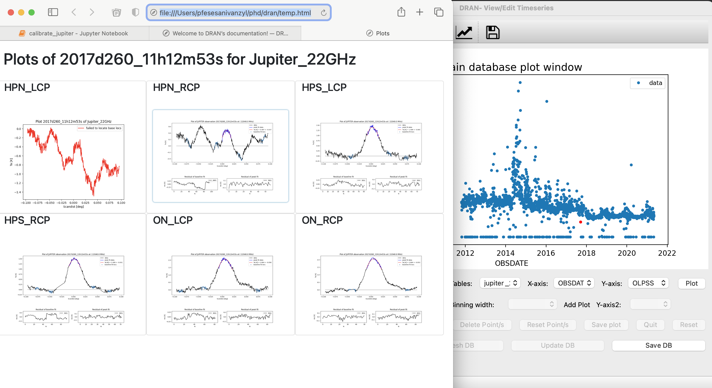The image size is (712, 388).
Task: Open the Safari page reader icon
Action: (x=116, y=12)
